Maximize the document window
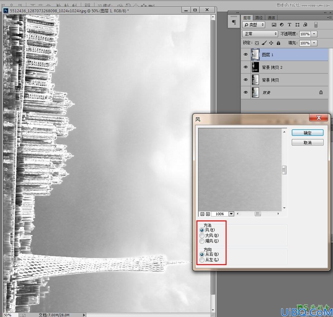The width and height of the screenshot is (333, 317). (x=195, y=10)
